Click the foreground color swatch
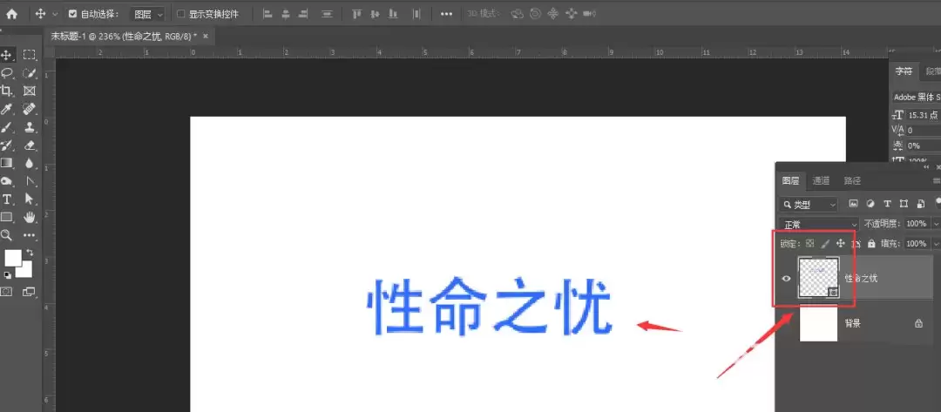Viewport: 941px width, 412px height. point(12,257)
